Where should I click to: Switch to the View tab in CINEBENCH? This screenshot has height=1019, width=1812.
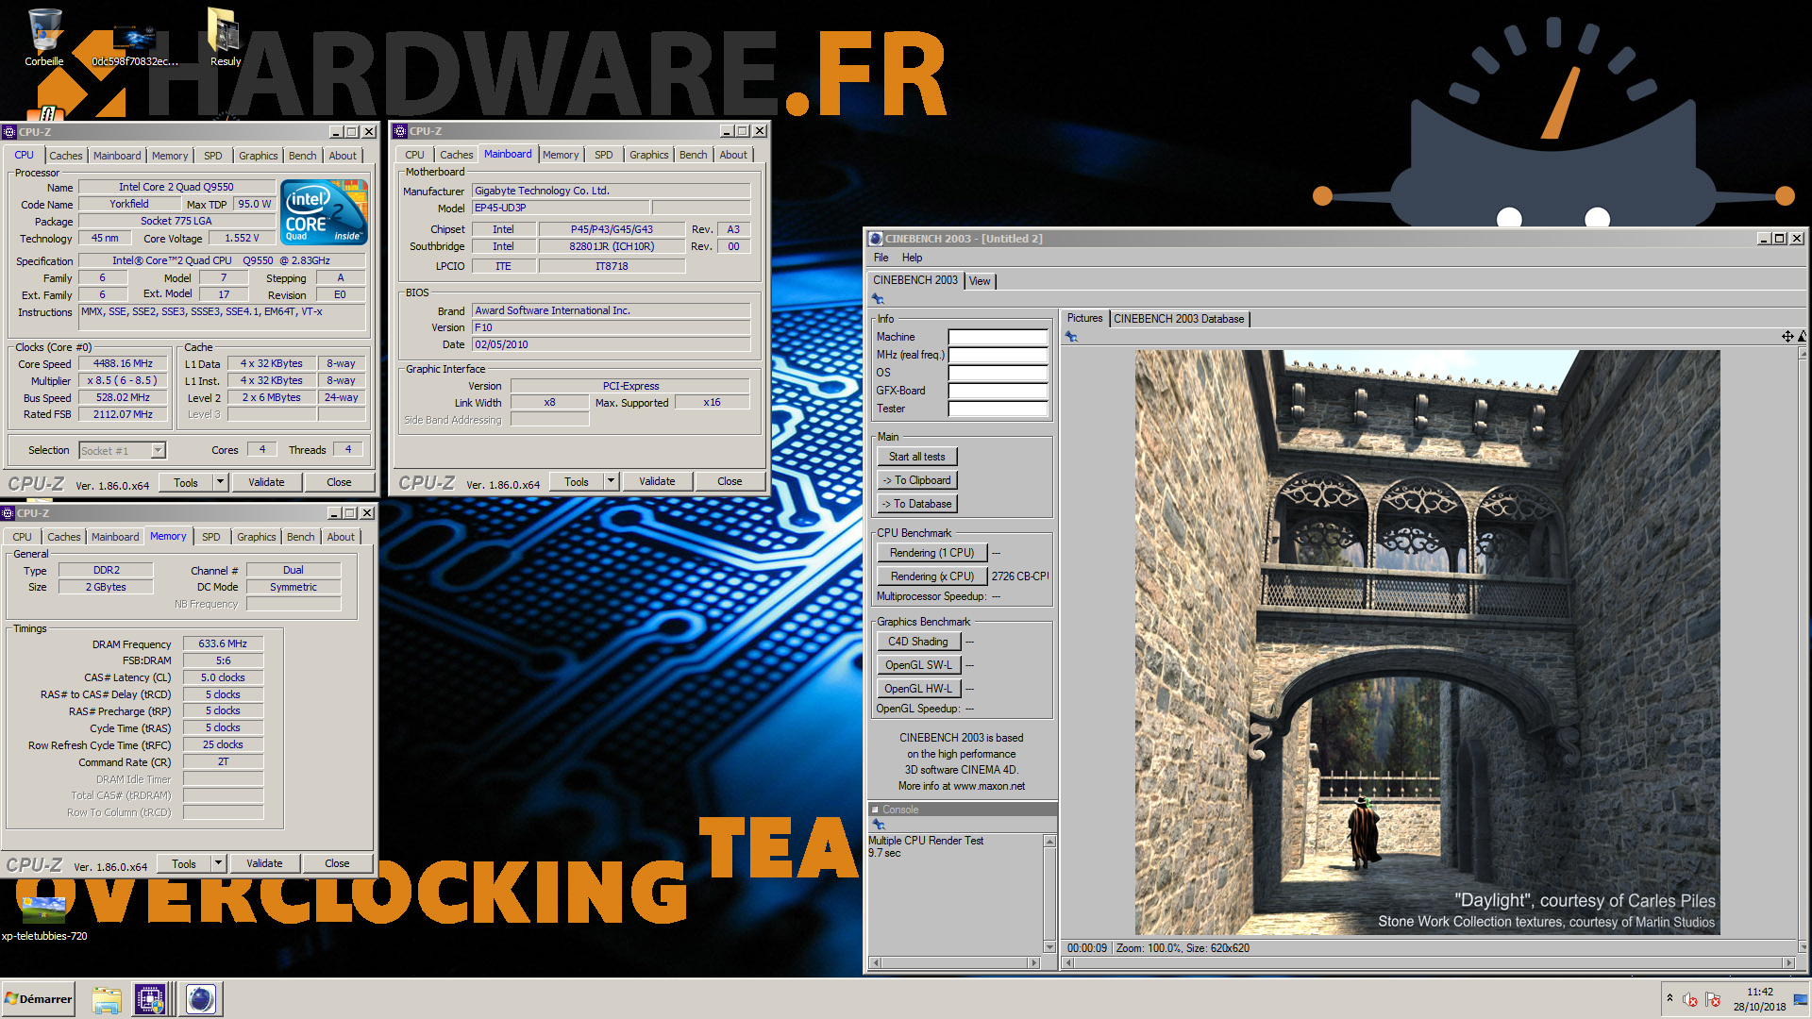[980, 281]
